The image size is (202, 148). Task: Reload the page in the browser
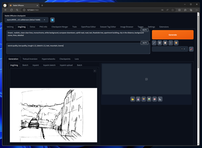click(12, 10)
